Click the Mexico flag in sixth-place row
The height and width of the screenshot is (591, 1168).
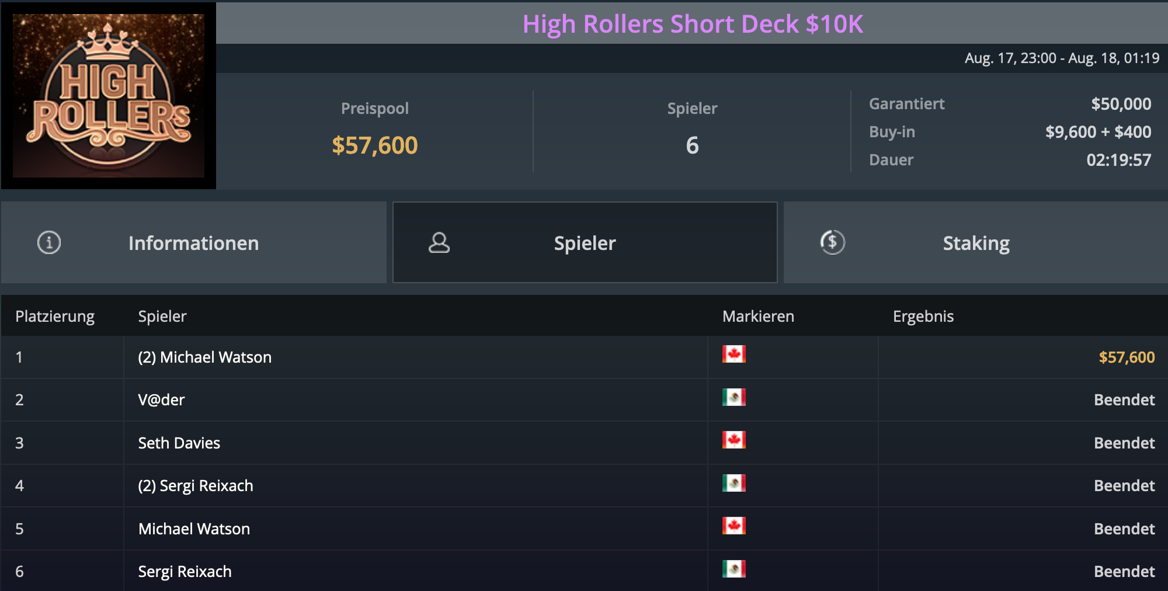click(734, 569)
